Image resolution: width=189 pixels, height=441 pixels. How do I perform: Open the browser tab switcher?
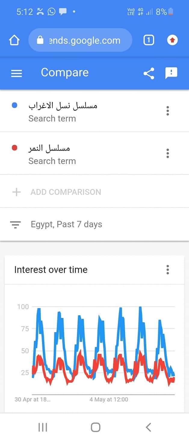149,40
